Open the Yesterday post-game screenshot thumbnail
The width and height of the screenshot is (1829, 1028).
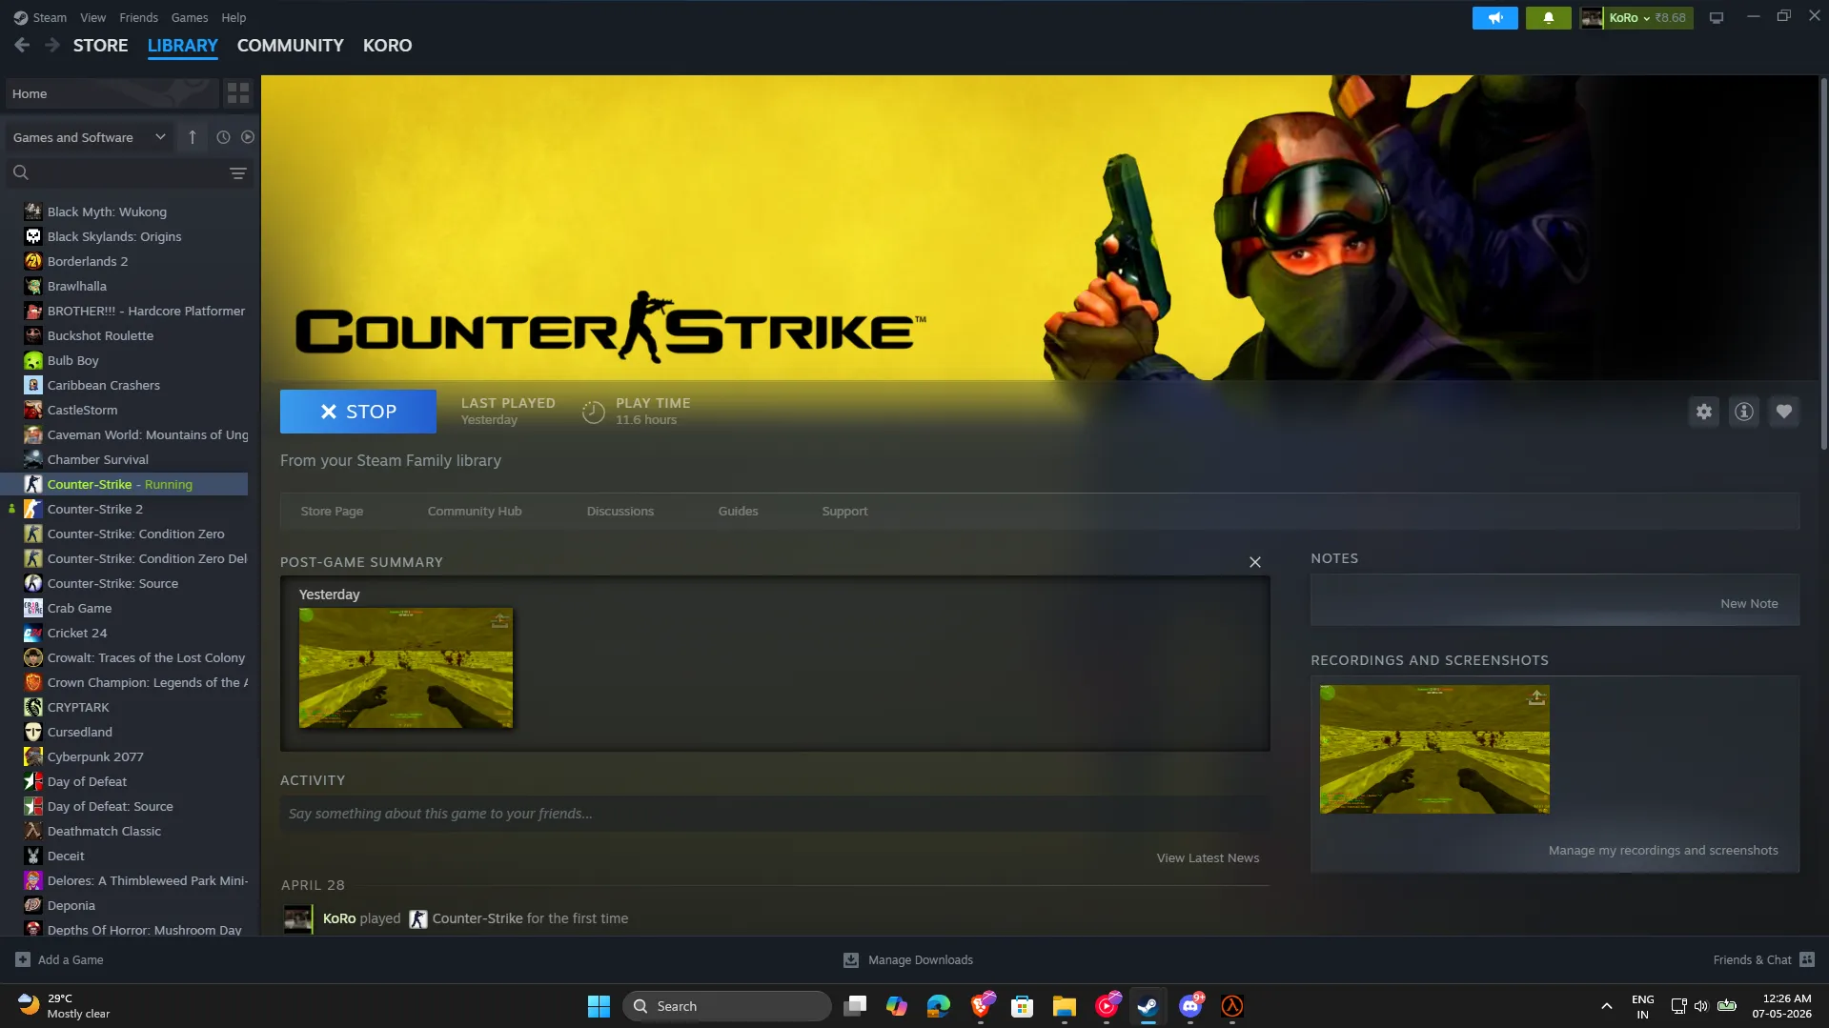[x=406, y=668]
